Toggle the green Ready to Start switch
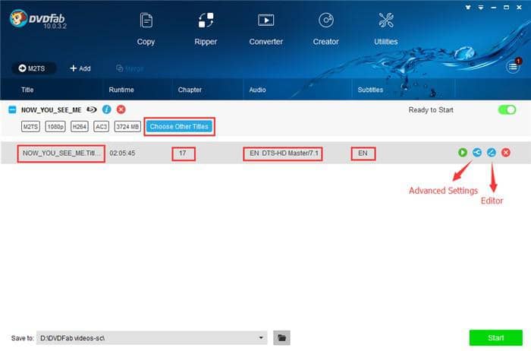The image size is (531, 351). 507,109
